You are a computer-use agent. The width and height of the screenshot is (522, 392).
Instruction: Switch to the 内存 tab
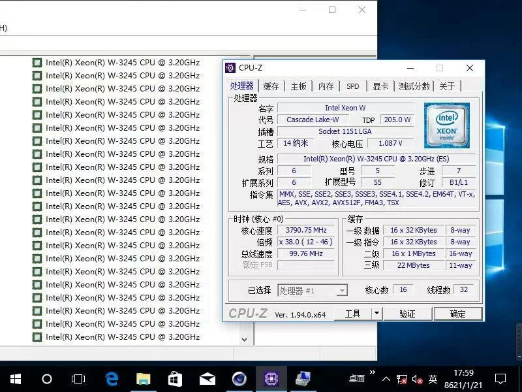tap(326, 86)
